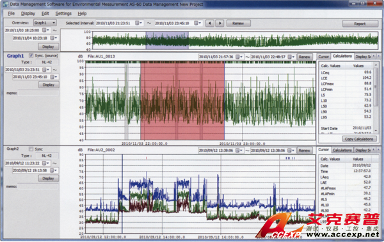
Task: Expand the Overview Graph1 dropdown
Action: (45, 23)
